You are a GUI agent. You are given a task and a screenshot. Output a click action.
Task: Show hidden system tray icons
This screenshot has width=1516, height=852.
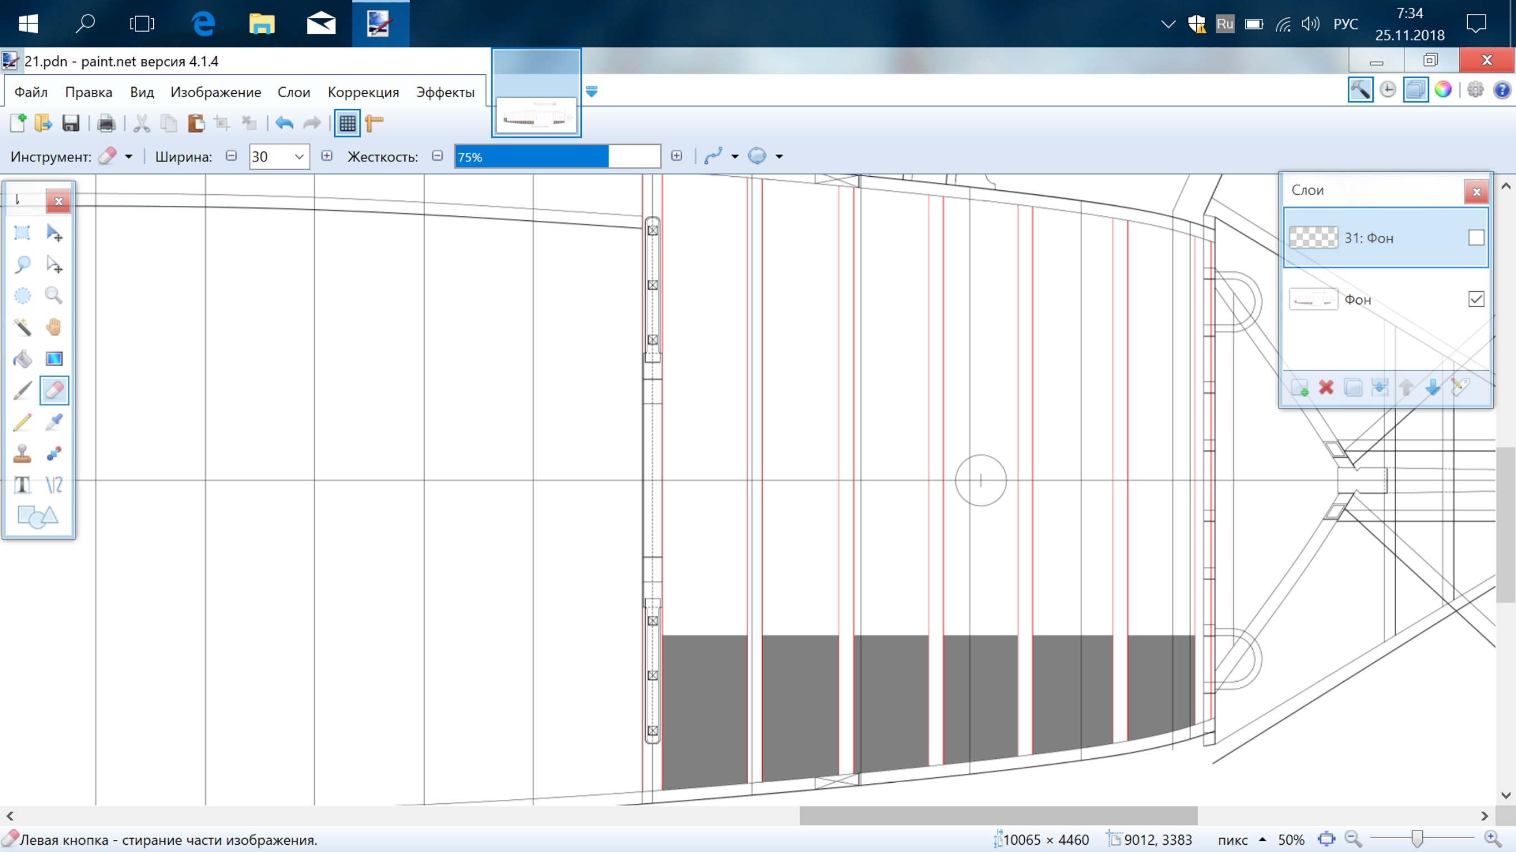click(x=1167, y=24)
